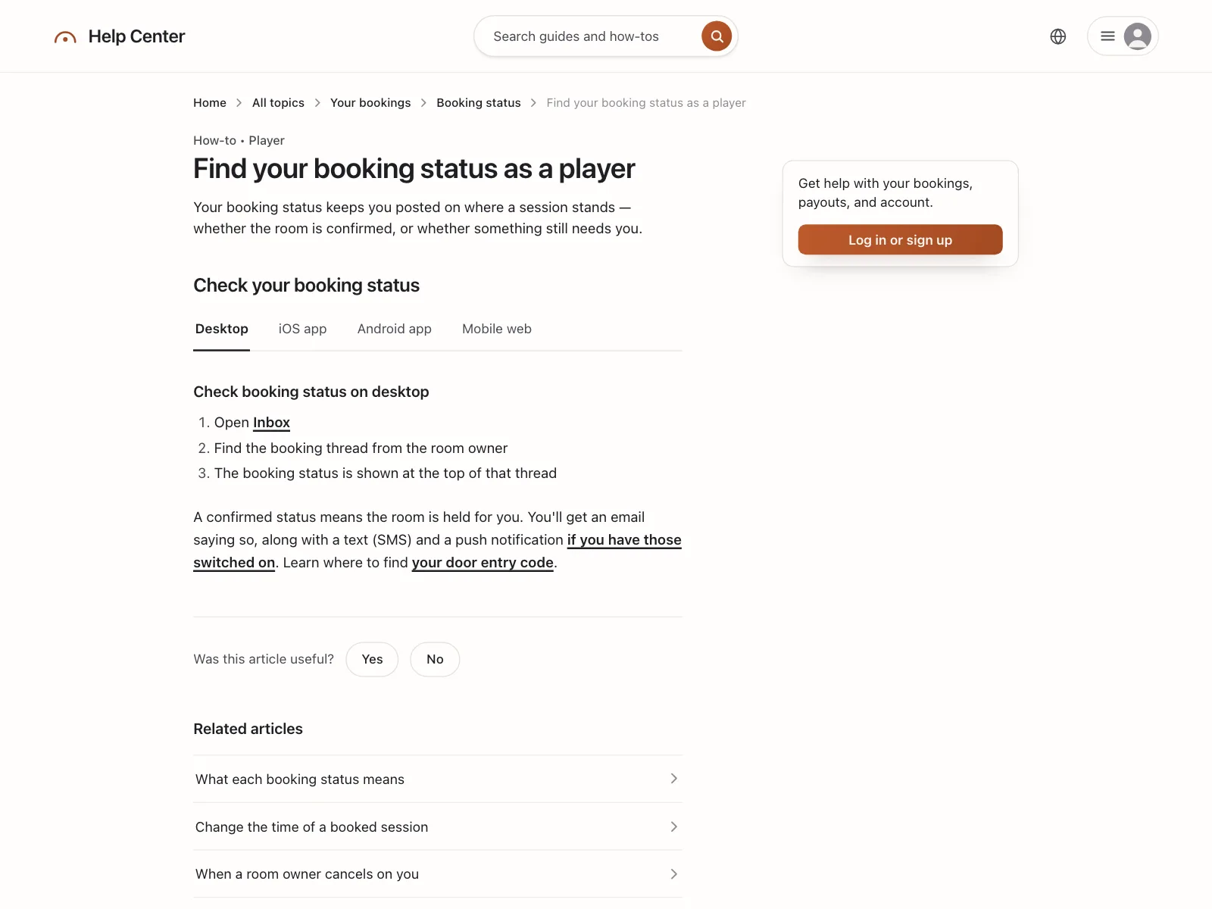Click chevron on 'What each booking status means'
This screenshot has width=1212, height=909.
674,779
